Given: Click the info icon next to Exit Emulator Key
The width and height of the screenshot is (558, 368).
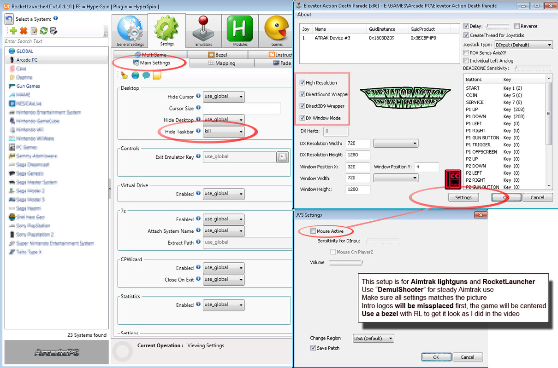Looking at the screenshot, I should pos(198,156).
